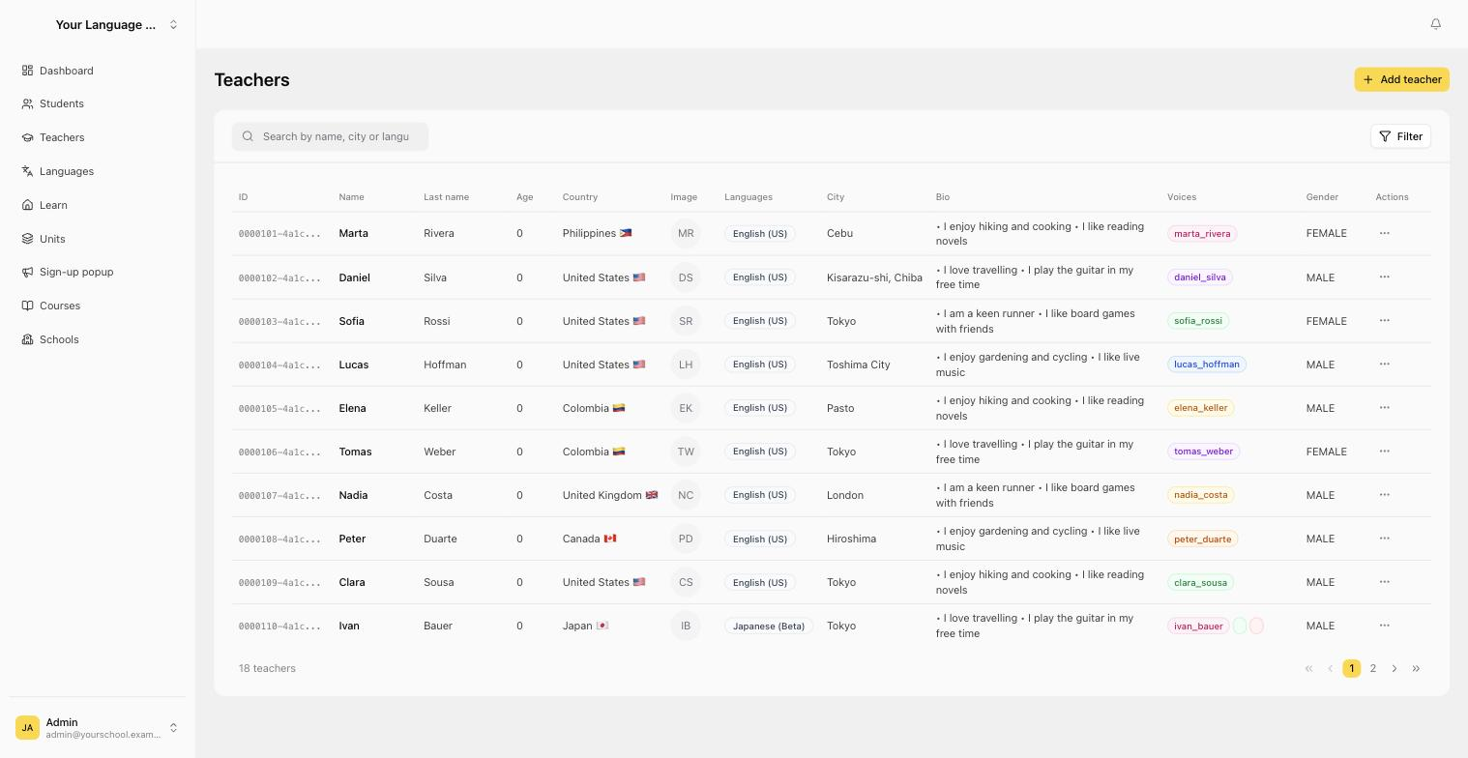Click the Students sidebar icon

click(x=27, y=103)
